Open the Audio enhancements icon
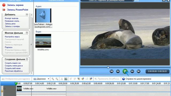Image resolution: width=171 pixels, height=96 pixels. (x=91, y=79)
